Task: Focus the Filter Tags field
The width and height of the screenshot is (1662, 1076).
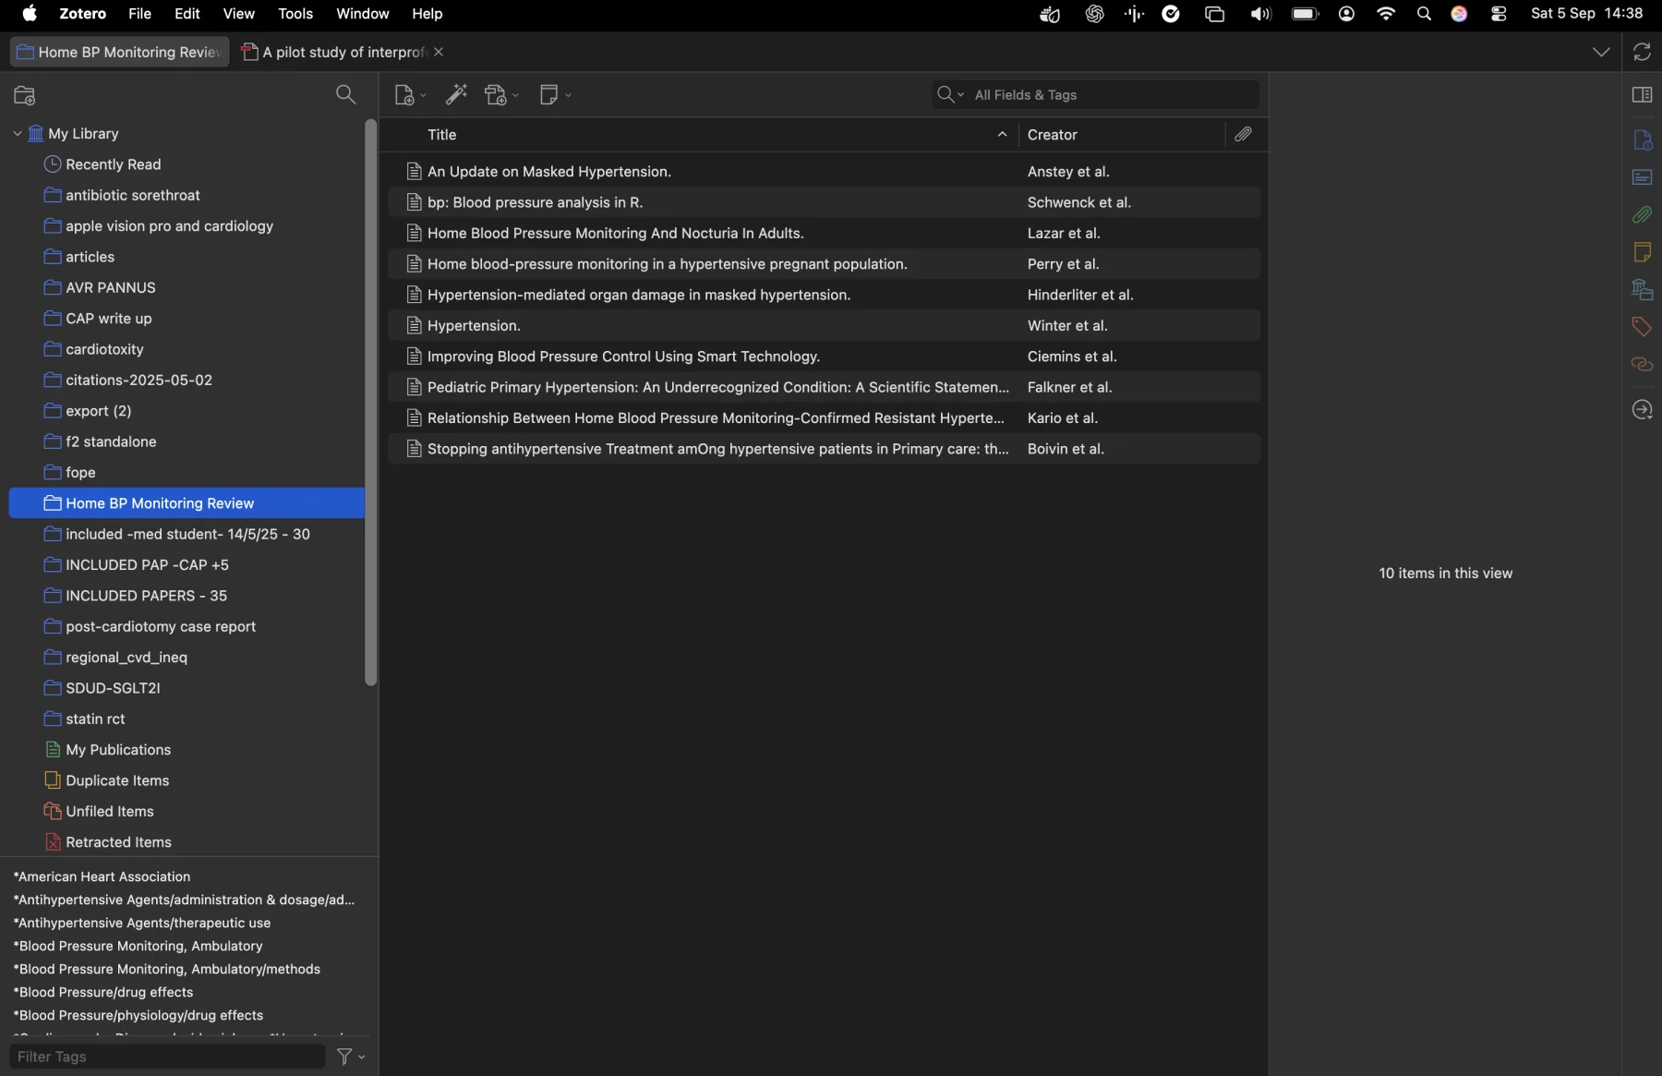Action: point(167,1057)
